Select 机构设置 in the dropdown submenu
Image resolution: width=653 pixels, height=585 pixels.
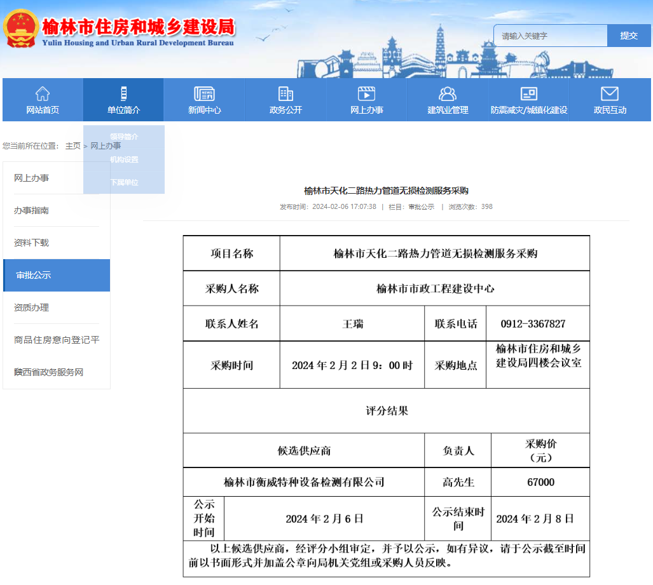[124, 159]
